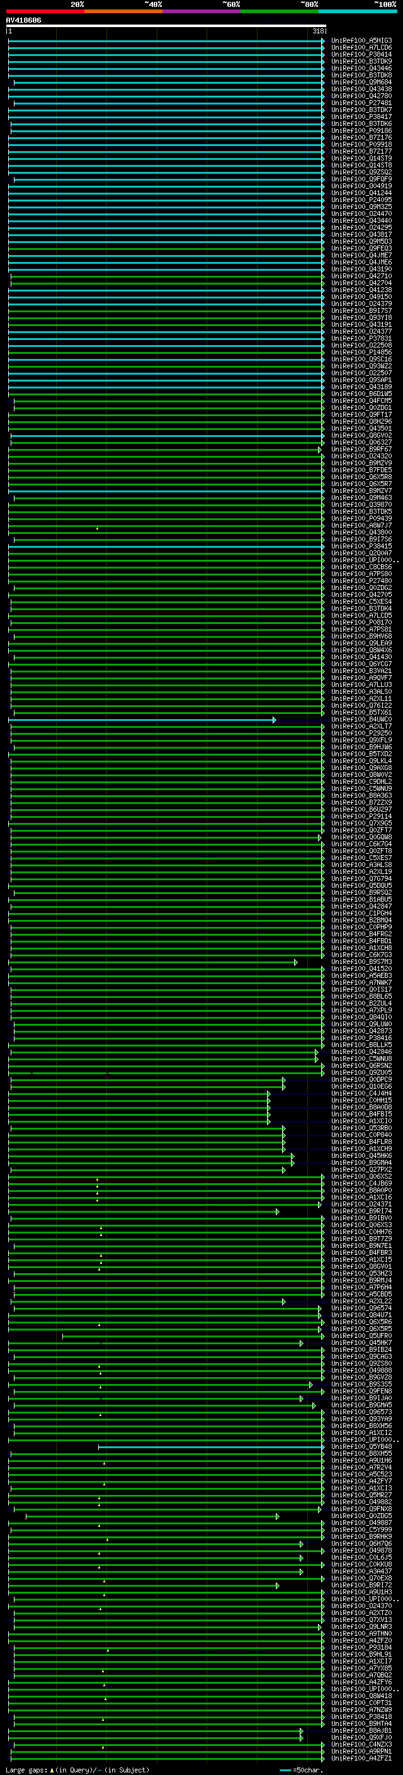Click the white query ruler bar
This screenshot has height=1775, width=403.
pos(166,26)
